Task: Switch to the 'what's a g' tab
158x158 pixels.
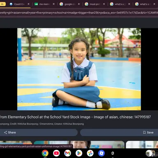Action: pos(120,4)
